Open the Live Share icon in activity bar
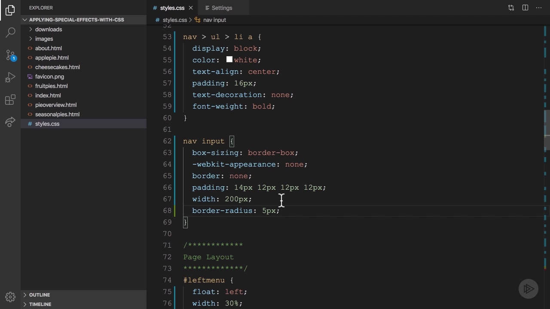 click(10, 122)
